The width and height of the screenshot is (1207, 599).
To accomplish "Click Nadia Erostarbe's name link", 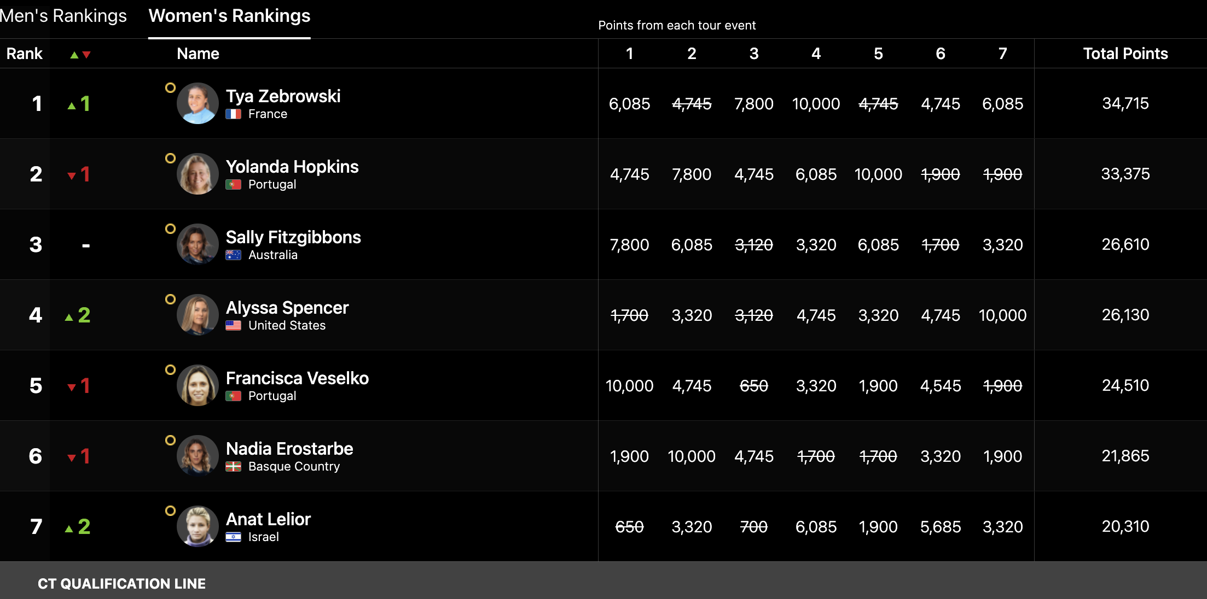I will [289, 449].
